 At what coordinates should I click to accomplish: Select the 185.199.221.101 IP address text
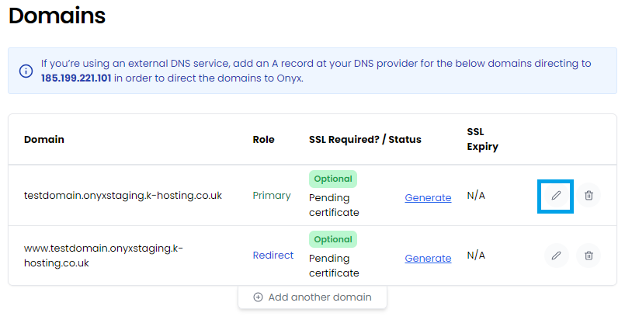click(x=76, y=78)
